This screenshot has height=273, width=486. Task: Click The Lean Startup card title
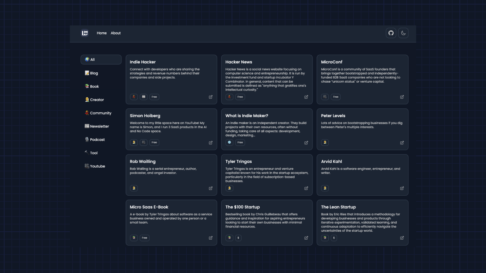(339, 207)
